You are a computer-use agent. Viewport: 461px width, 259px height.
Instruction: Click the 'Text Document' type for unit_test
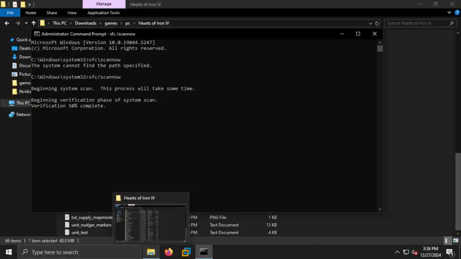224,232
